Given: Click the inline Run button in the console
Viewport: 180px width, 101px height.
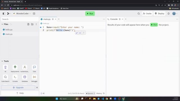Looking at the screenshot, I should (154, 25).
